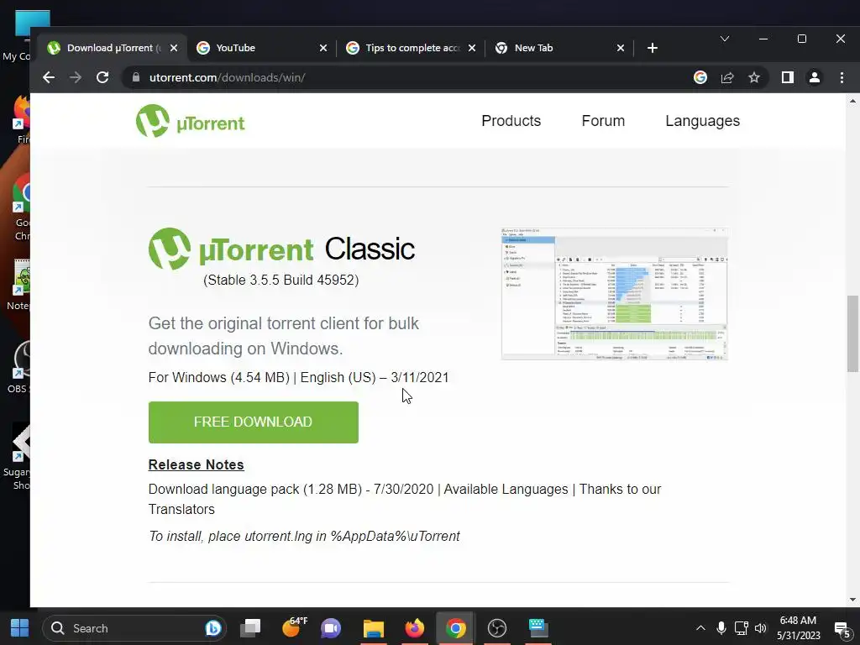
Task: Click the microphone tray icon
Action: (721, 628)
